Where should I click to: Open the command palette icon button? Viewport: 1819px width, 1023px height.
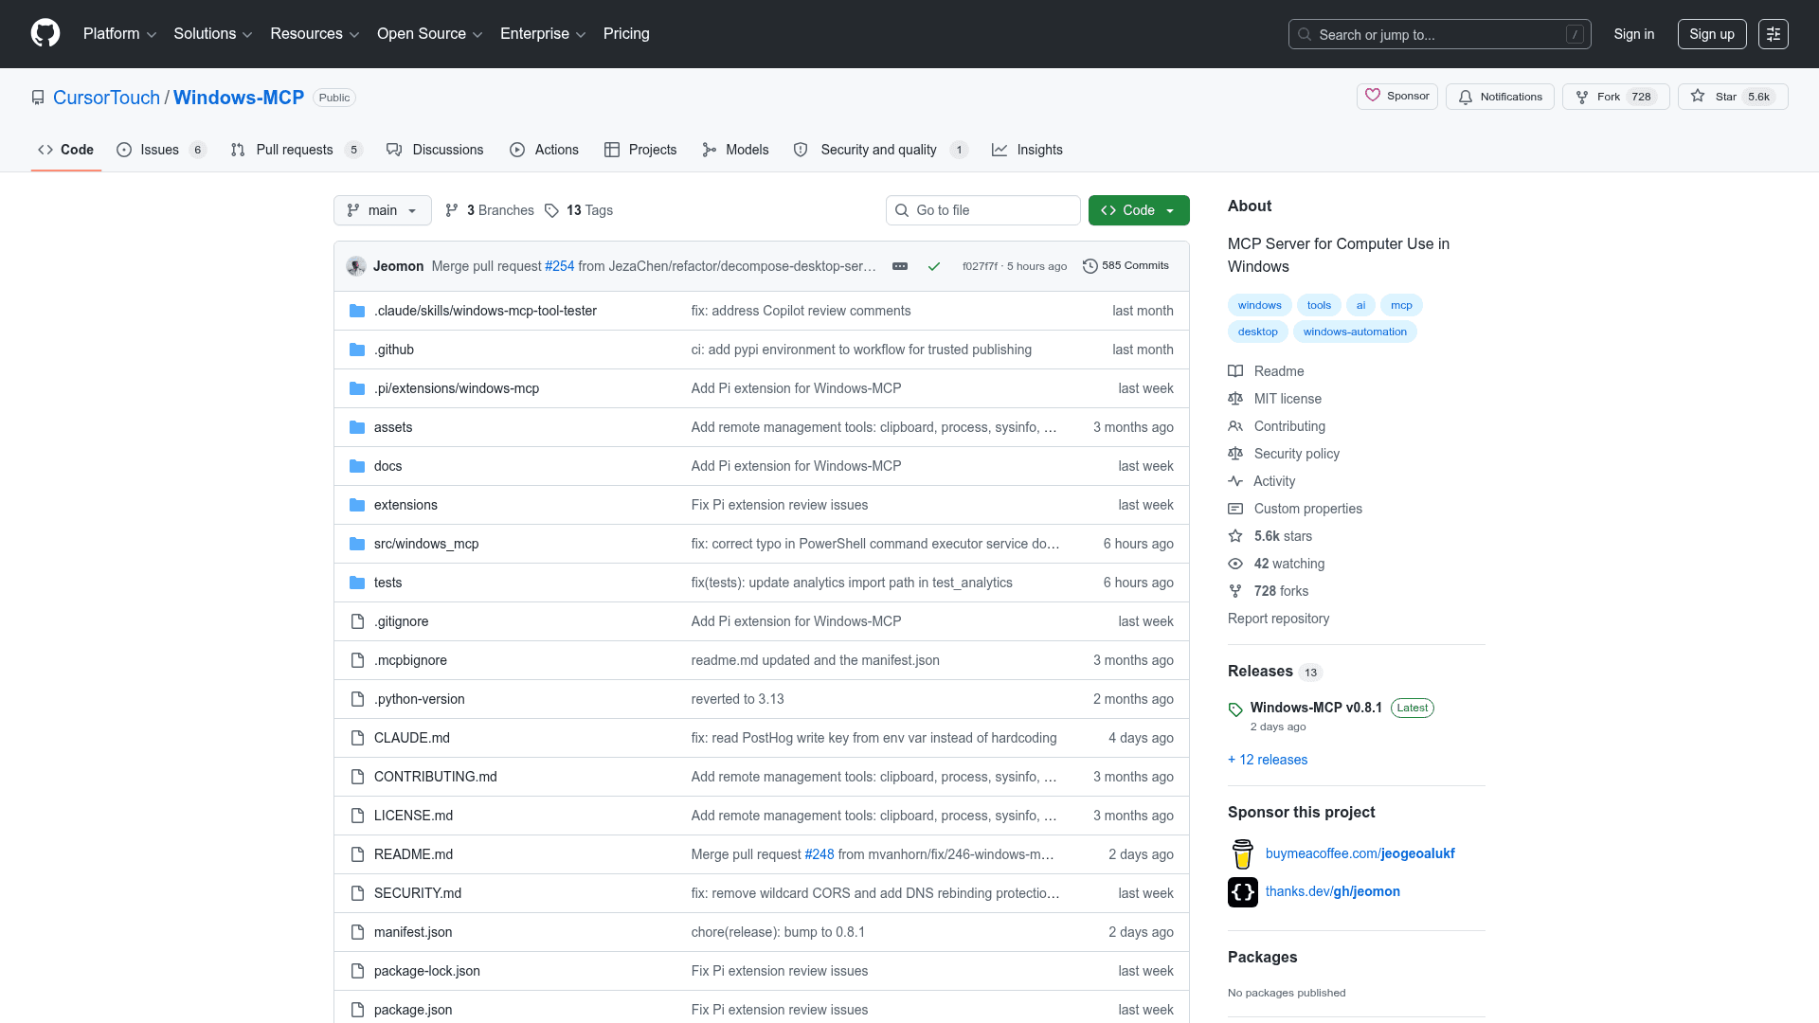(x=1774, y=34)
